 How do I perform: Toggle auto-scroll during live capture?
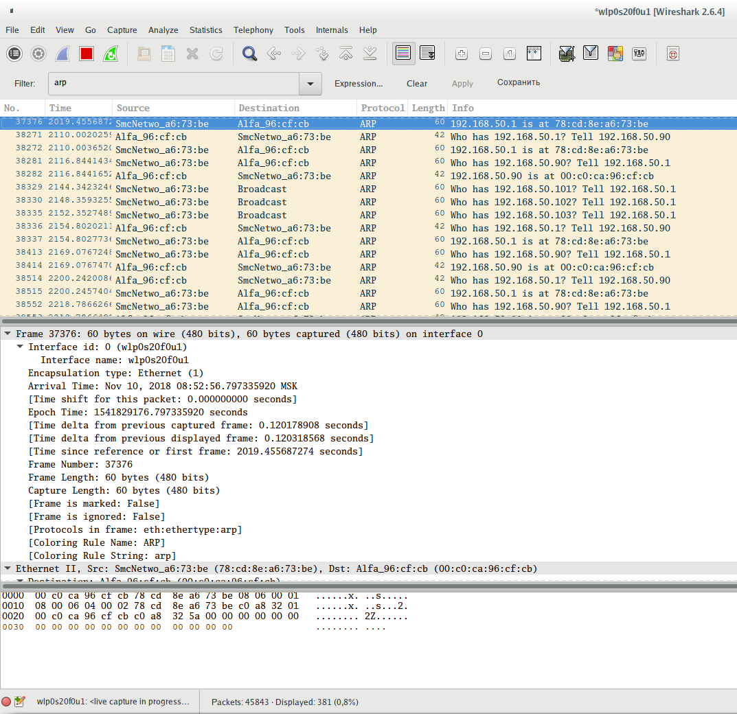point(428,54)
